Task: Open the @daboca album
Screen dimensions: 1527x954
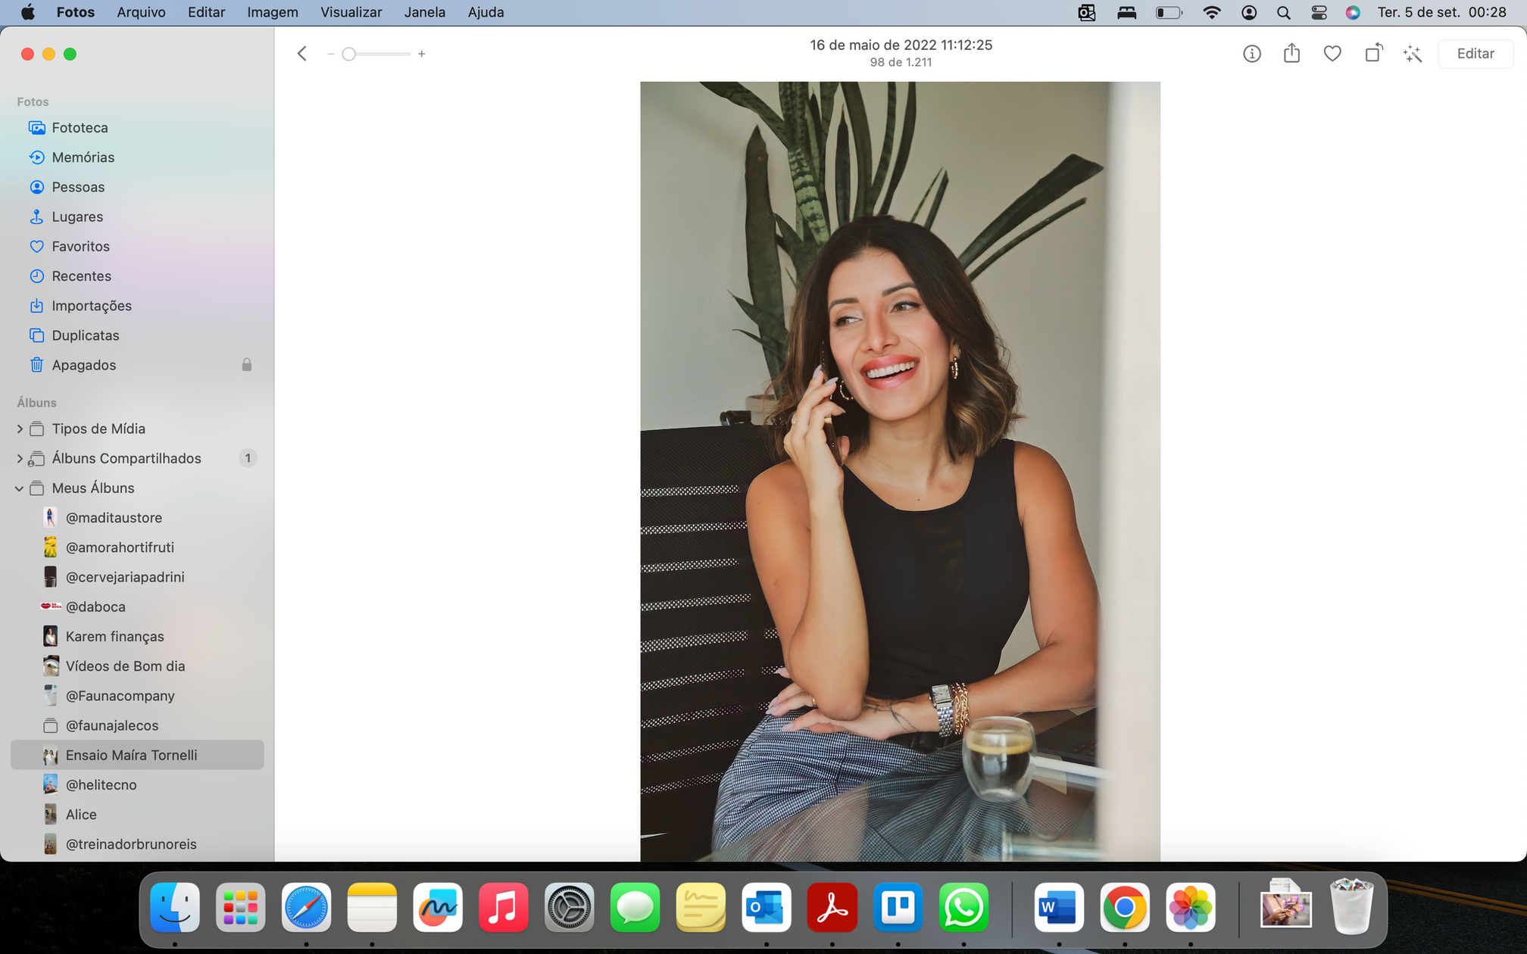Action: coord(137,606)
